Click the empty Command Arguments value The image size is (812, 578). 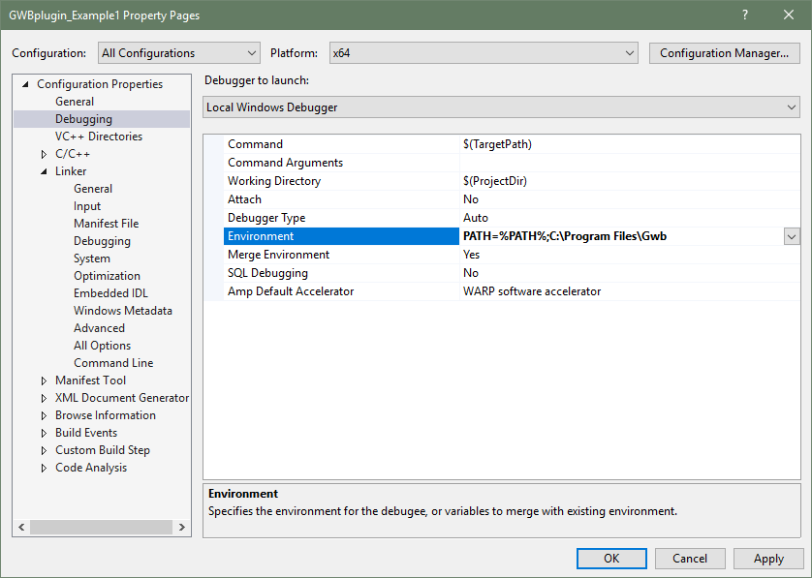click(629, 163)
